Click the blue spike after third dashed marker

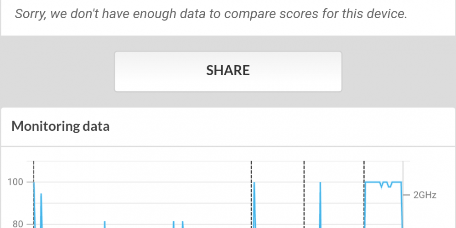pyautogui.click(x=320, y=204)
